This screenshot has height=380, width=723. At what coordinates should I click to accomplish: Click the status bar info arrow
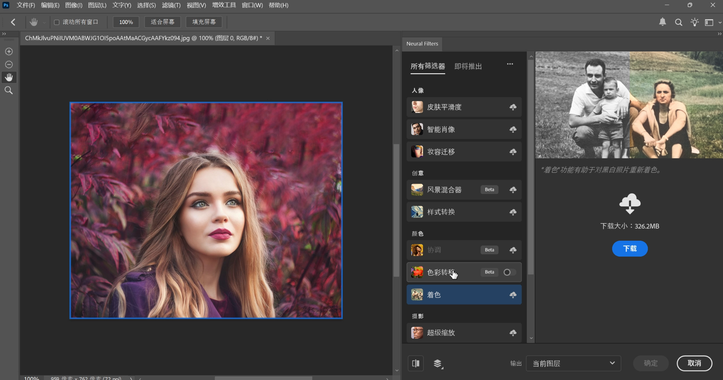pos(131,378)
